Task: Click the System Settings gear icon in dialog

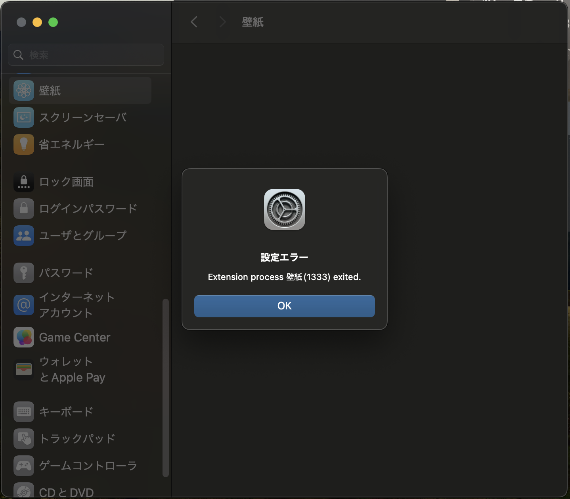Action: tap(285, 209)
